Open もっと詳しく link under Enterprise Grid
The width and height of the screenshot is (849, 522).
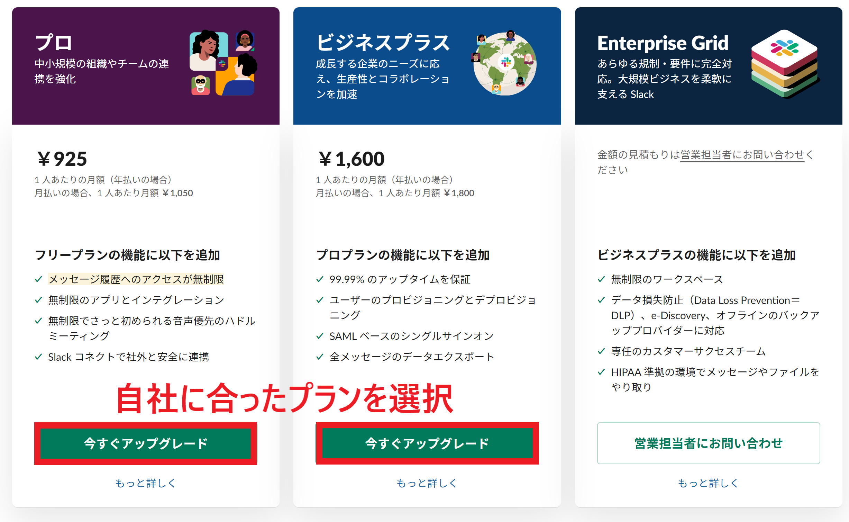coord(708,483)
